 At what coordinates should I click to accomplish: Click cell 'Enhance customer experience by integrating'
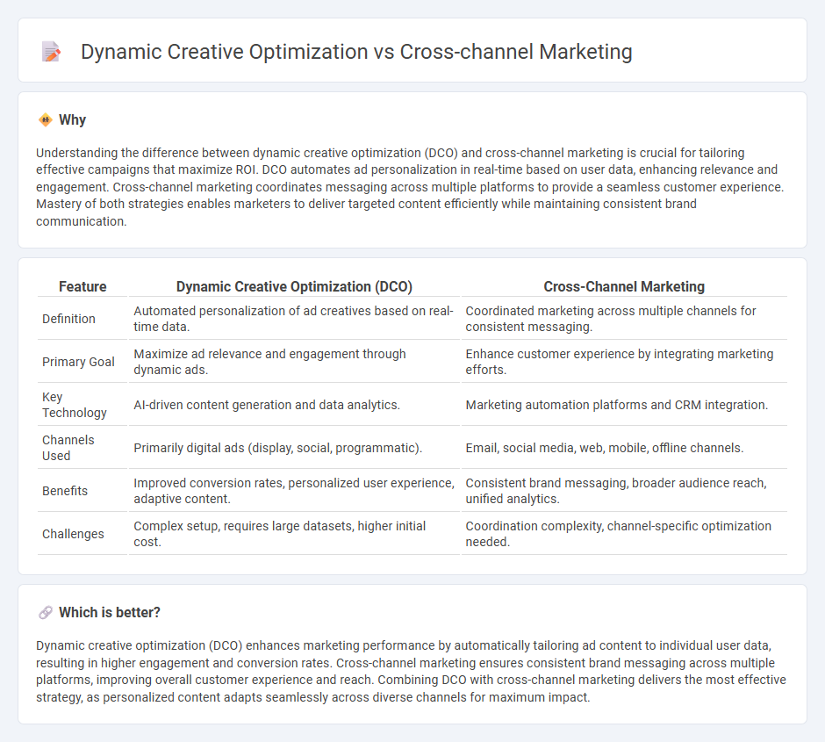[624, 362]
